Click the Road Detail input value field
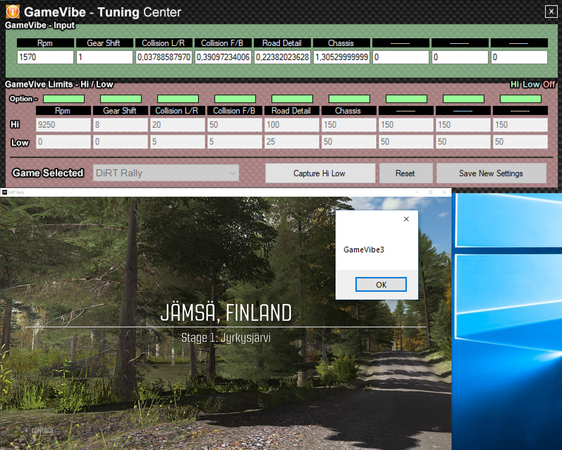The height and width of the screenshot is (450, 562). tap(282, 57)
